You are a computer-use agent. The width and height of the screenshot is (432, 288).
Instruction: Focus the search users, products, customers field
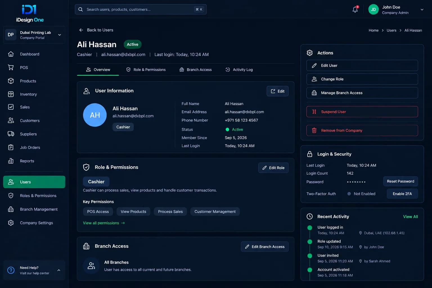tap(141, 9)
